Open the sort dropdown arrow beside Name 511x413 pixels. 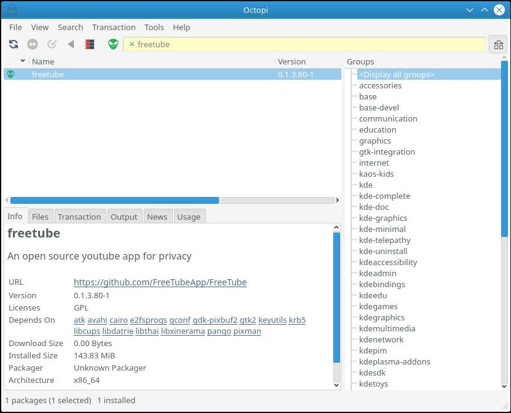(x=23, y=61)
